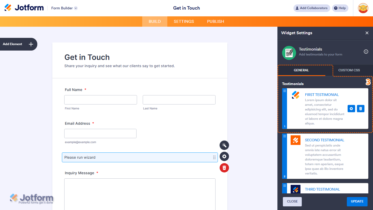
Task: Click the drag handle of the third testimonial
Action: (285, 186)
